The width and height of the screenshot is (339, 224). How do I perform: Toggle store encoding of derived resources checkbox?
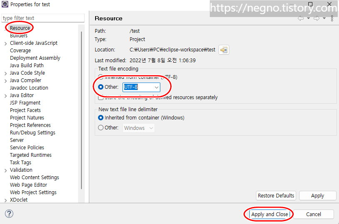point(101,97)
